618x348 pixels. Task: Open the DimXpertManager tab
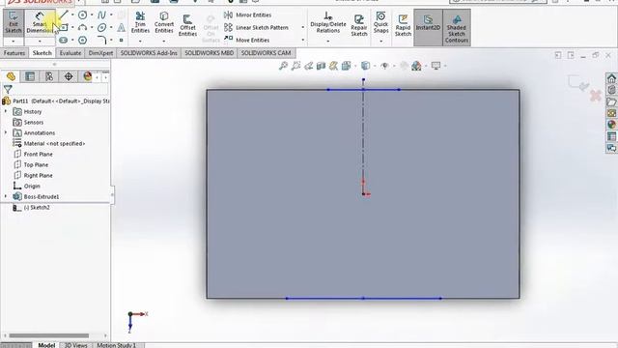[69, 76]
